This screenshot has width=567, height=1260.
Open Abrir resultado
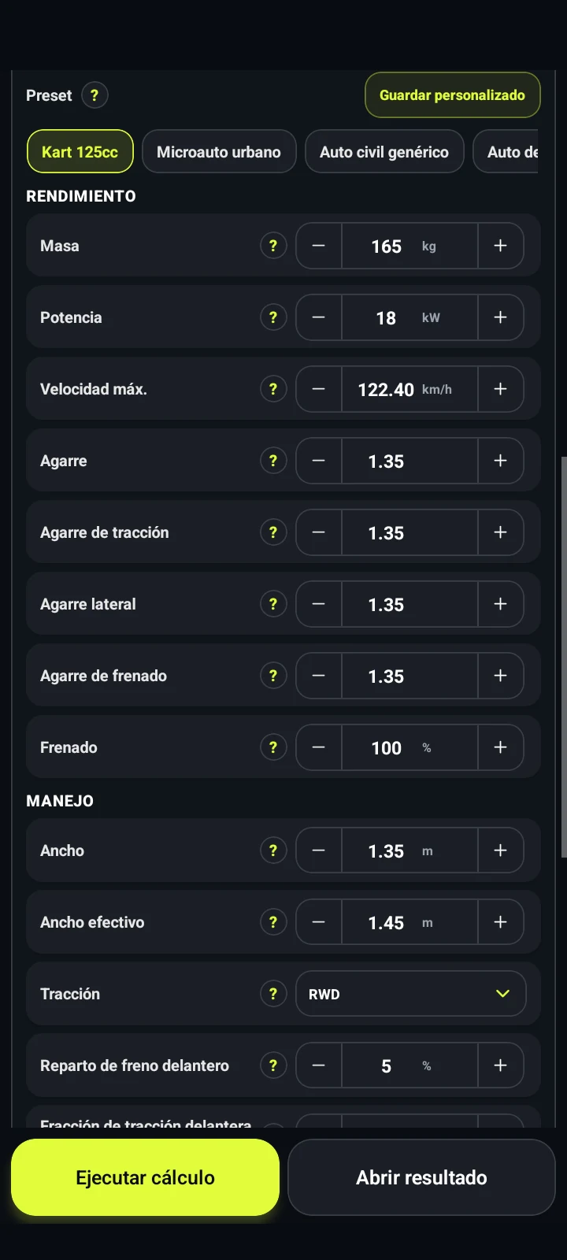pos(421,1177)
